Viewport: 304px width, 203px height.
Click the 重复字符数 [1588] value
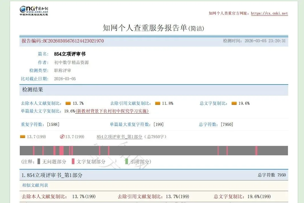pos(53,124)
